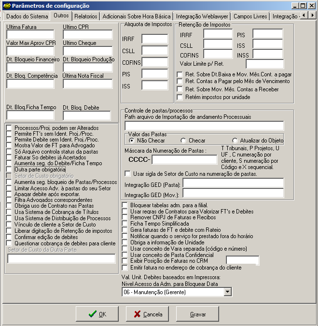Focus Path arquivo de Importação field

(x=204, y=126)
